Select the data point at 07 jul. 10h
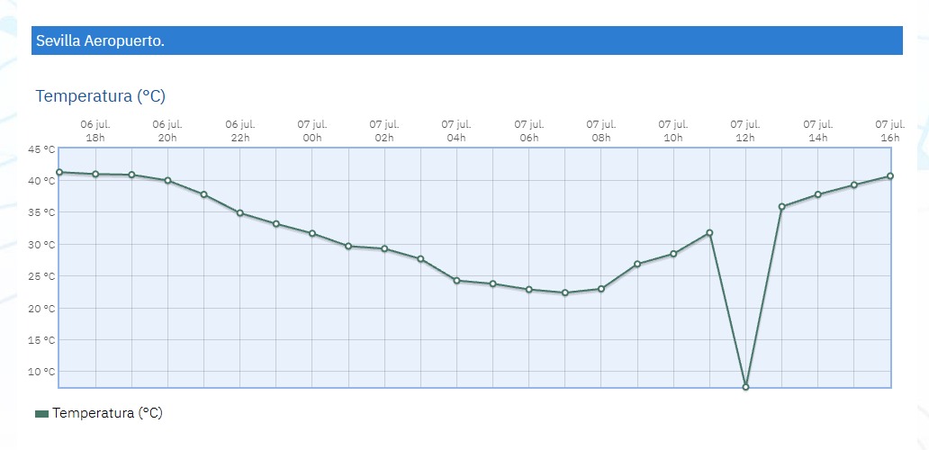 pyautogui.click(x=673, y=254)
